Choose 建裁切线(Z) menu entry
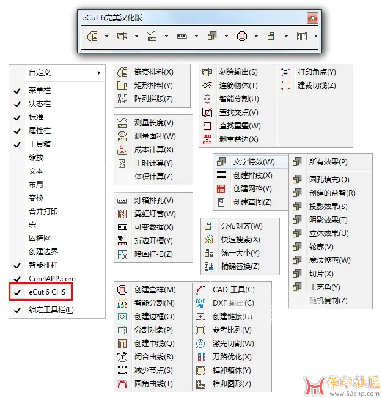The height and width of the screenshot is (398, 382). (316, 86)
